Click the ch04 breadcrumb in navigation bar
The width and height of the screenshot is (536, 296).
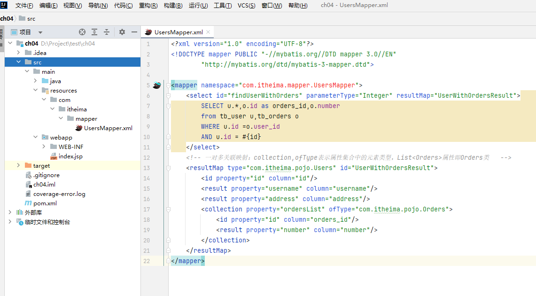[x=7, y=18]
